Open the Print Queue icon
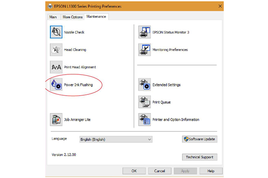The height and width of the screenshot is (178, 268). (145, 102)
